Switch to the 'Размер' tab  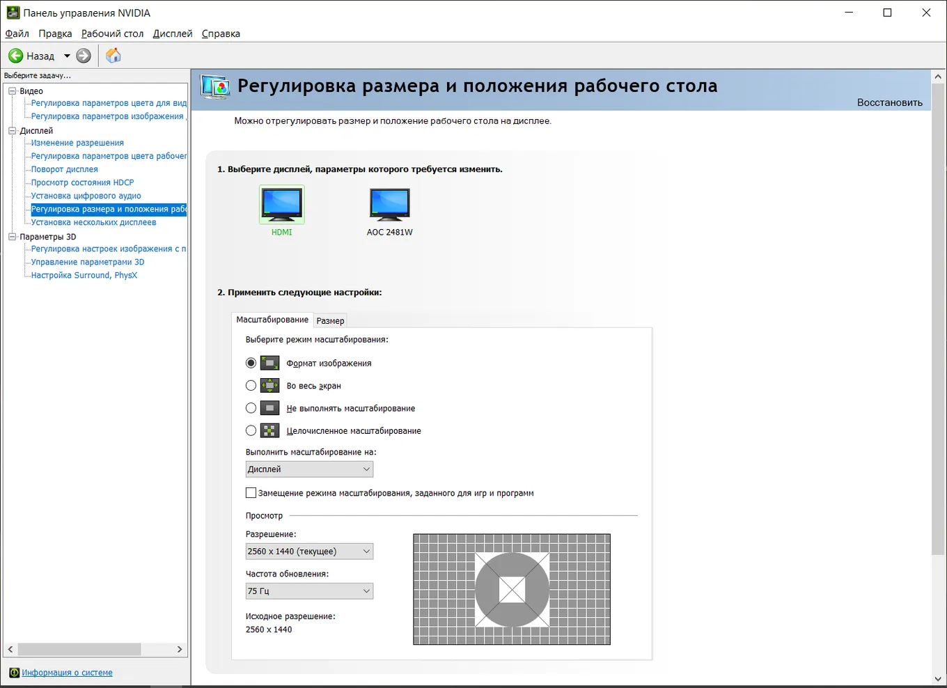(330, 320)
